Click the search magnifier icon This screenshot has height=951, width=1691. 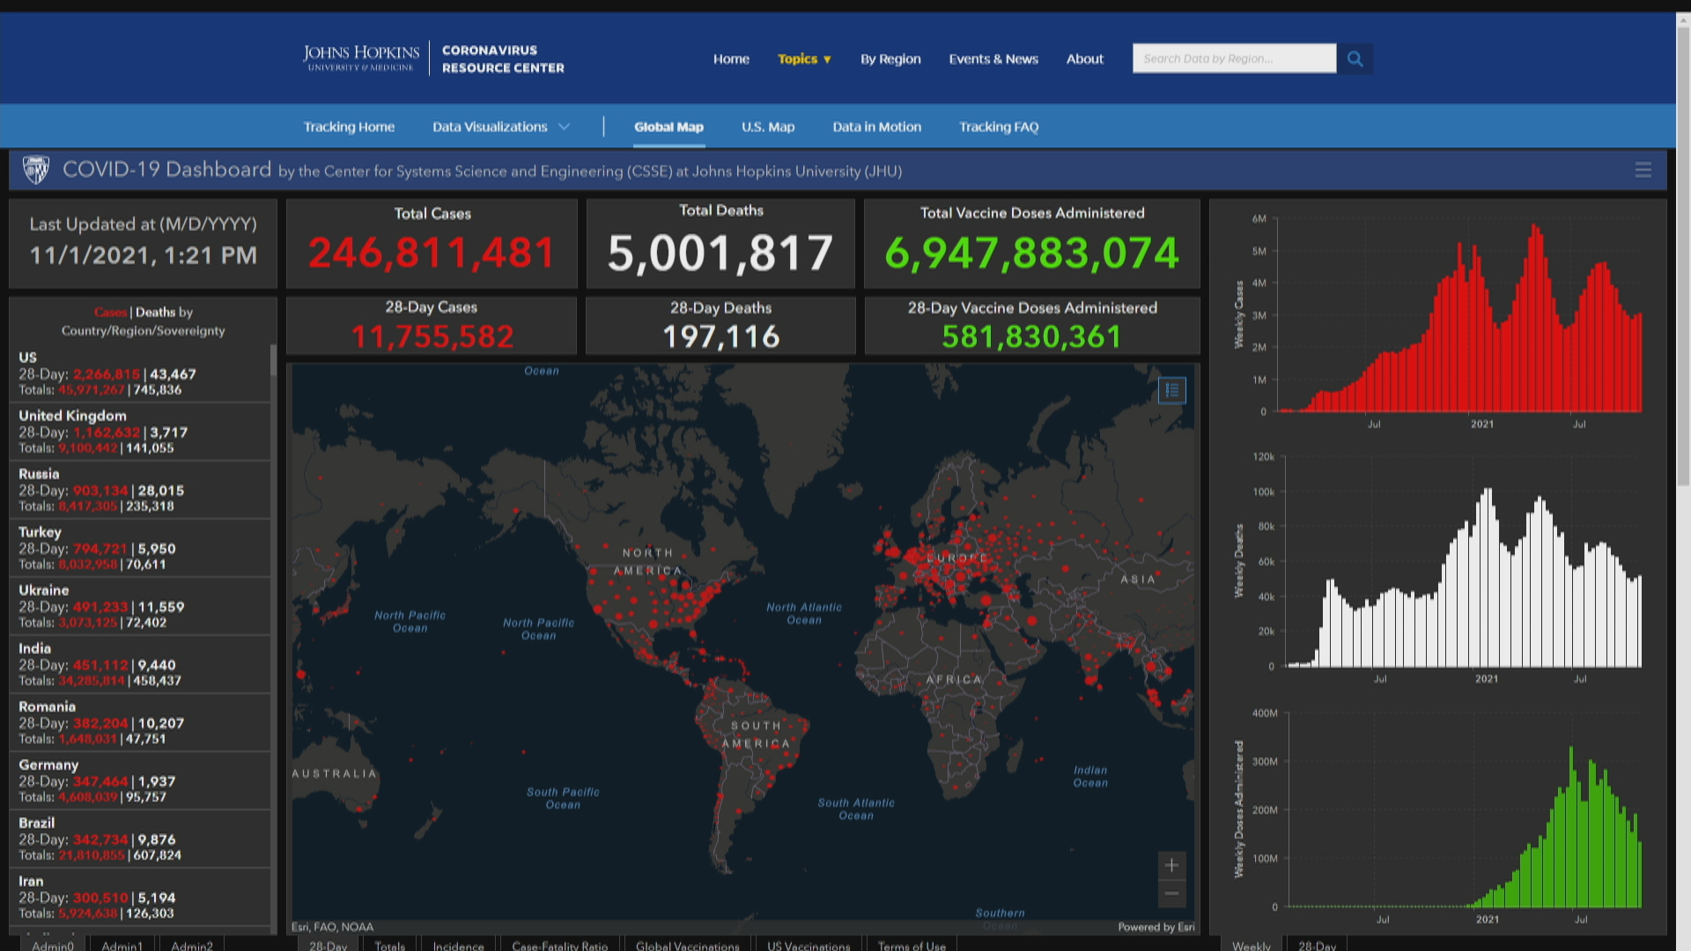click(x=1355, y=59)
